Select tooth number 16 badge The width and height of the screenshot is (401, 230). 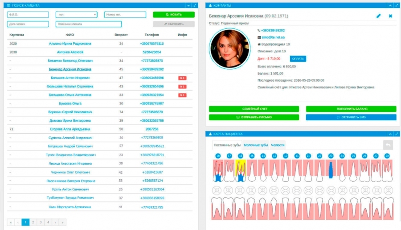(x=241, y=156)
